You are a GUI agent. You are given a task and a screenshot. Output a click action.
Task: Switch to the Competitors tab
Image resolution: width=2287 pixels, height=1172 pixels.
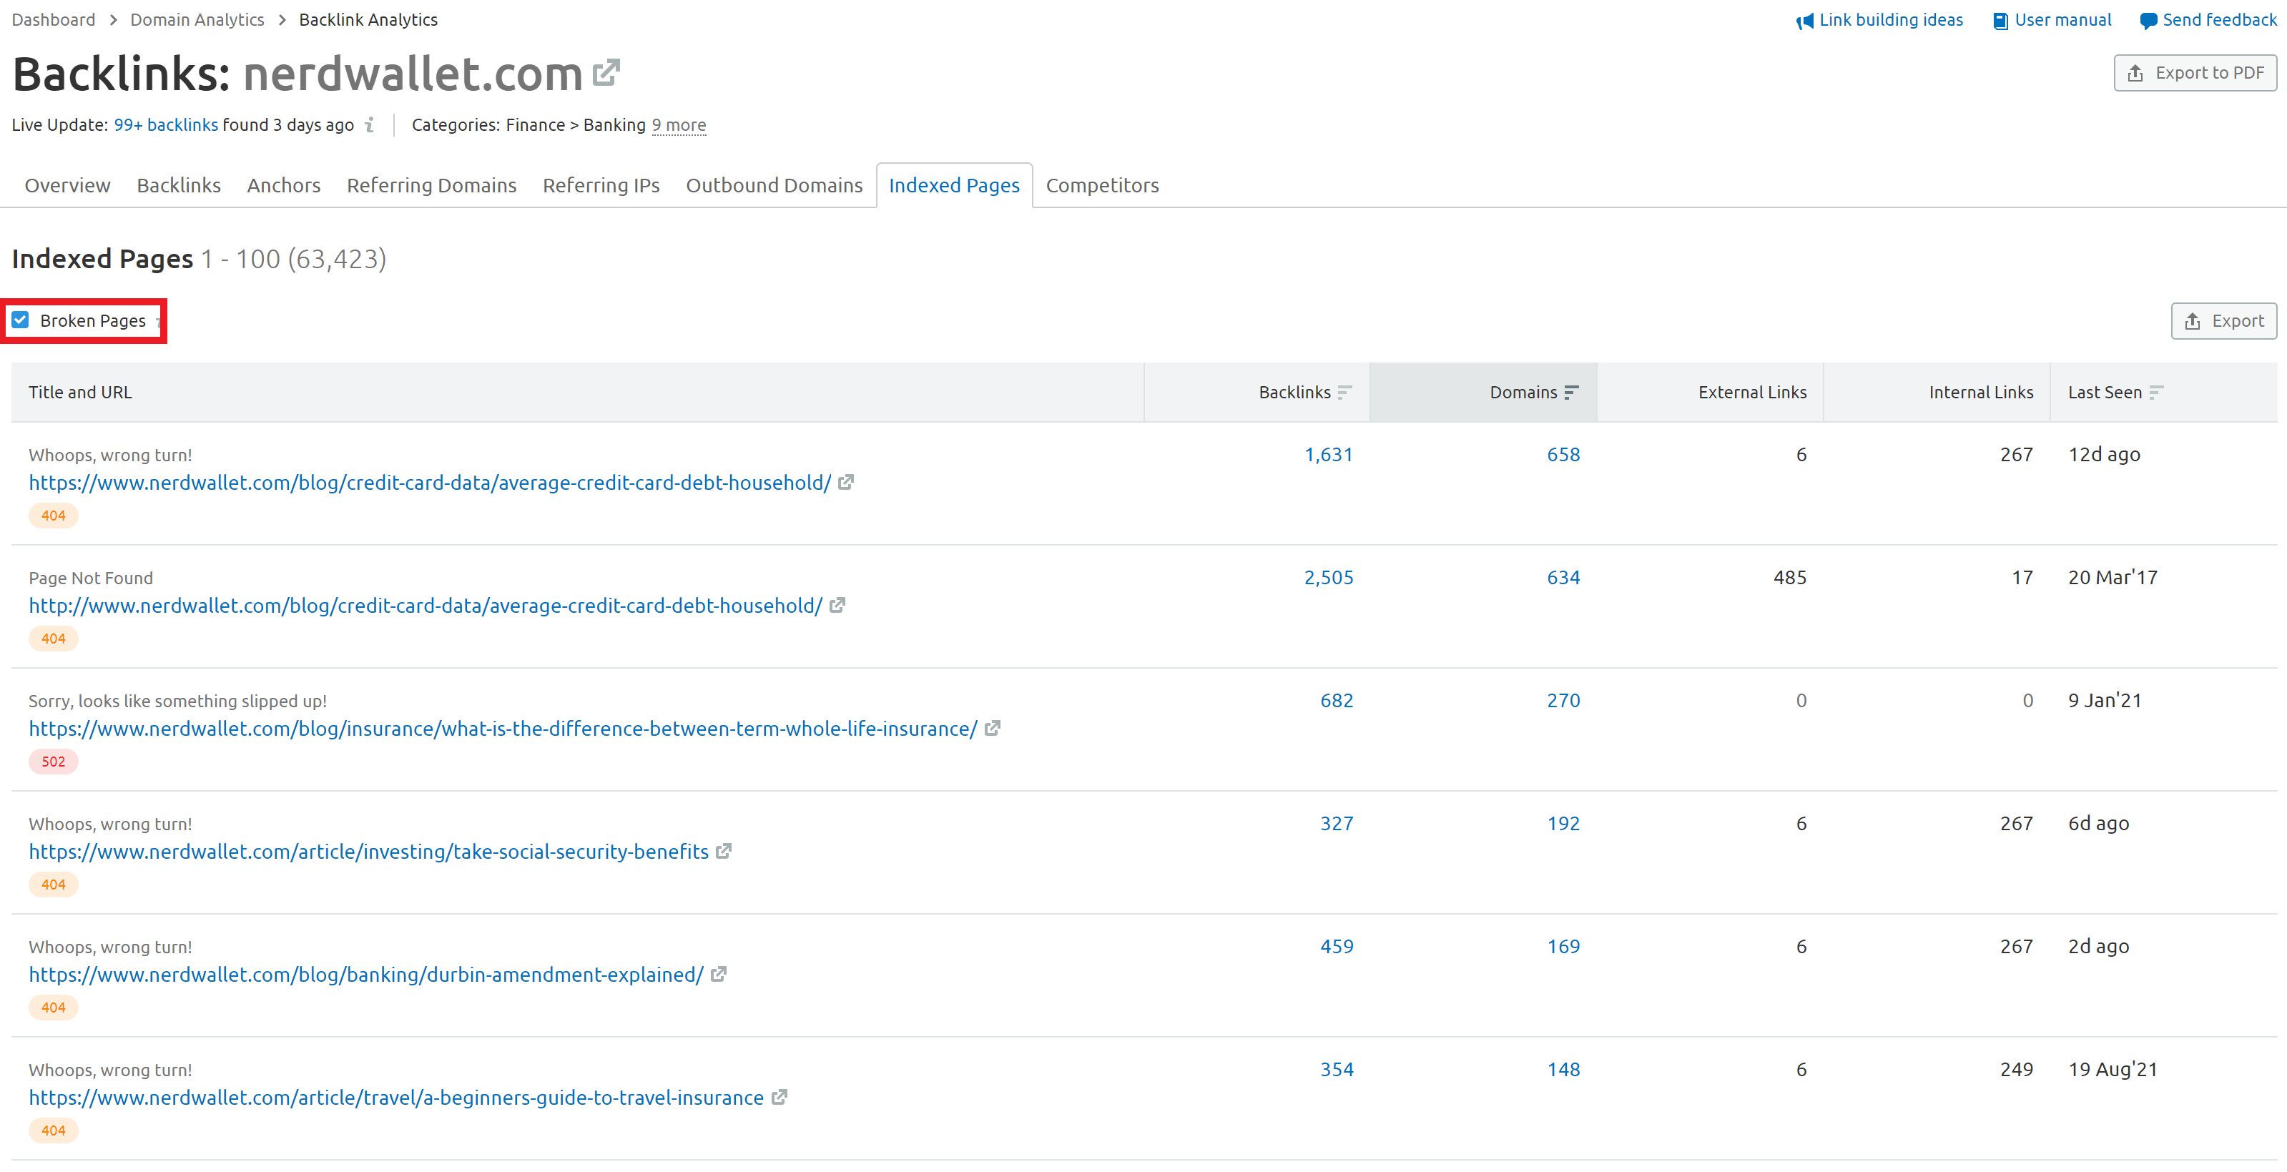1102,186
